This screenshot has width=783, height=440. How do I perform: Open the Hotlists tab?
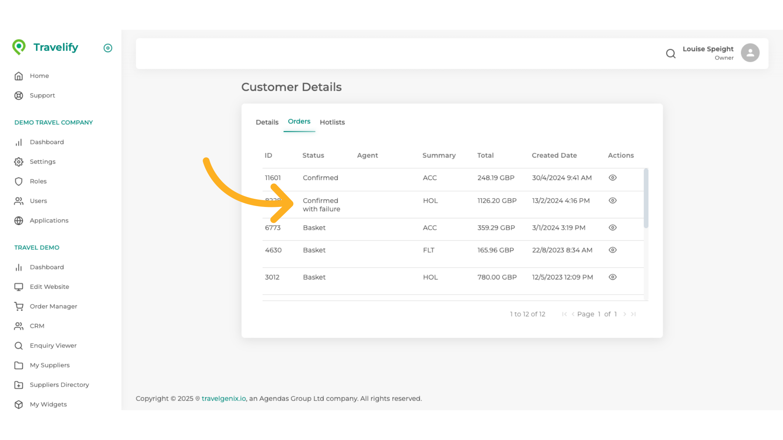pyautogui.click(x=332, y=122)
